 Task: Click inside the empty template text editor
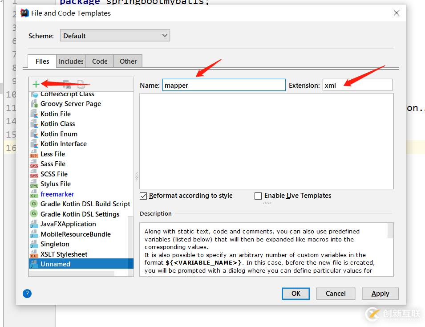[267, 141]
